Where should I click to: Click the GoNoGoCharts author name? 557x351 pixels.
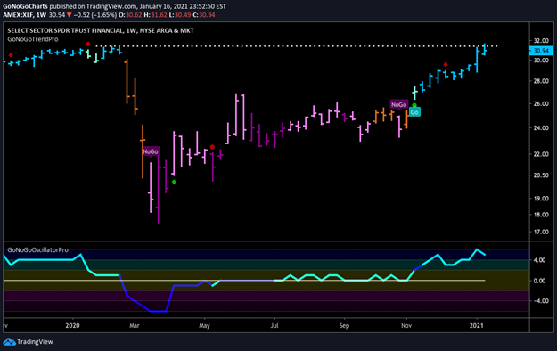(x=25, y=6)
